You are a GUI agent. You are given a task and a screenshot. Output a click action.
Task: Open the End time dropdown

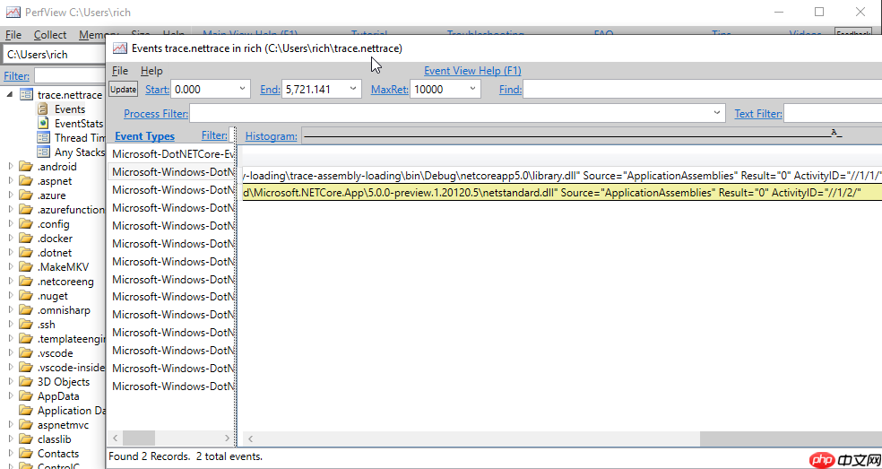point(353,89)
